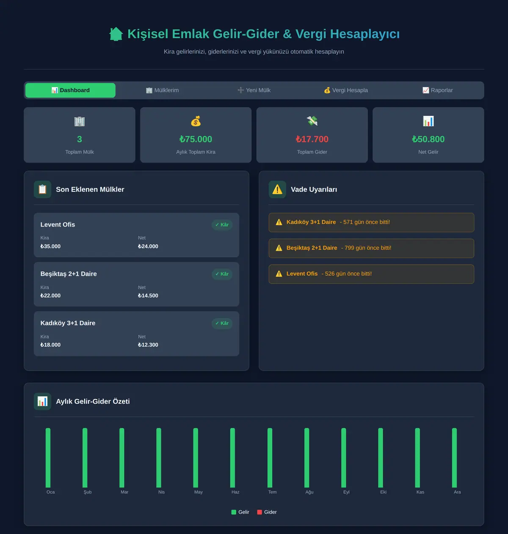The width and height of the screenshot is (508, 534).
Task: Click the Kâr badge on Beşiktaş 2+1 Daire
Action: pos(222,274)
